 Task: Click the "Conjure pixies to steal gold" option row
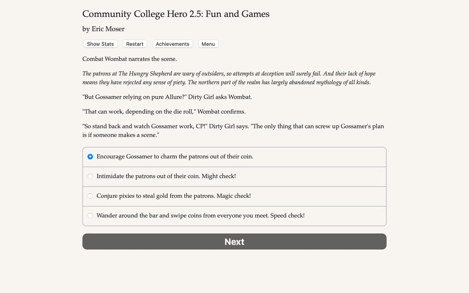[x=174, y=196]
